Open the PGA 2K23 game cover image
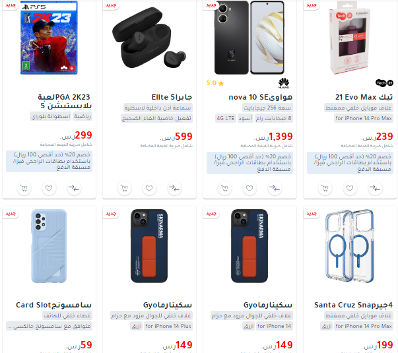398x353 pixels. click(x=49, y=38)
